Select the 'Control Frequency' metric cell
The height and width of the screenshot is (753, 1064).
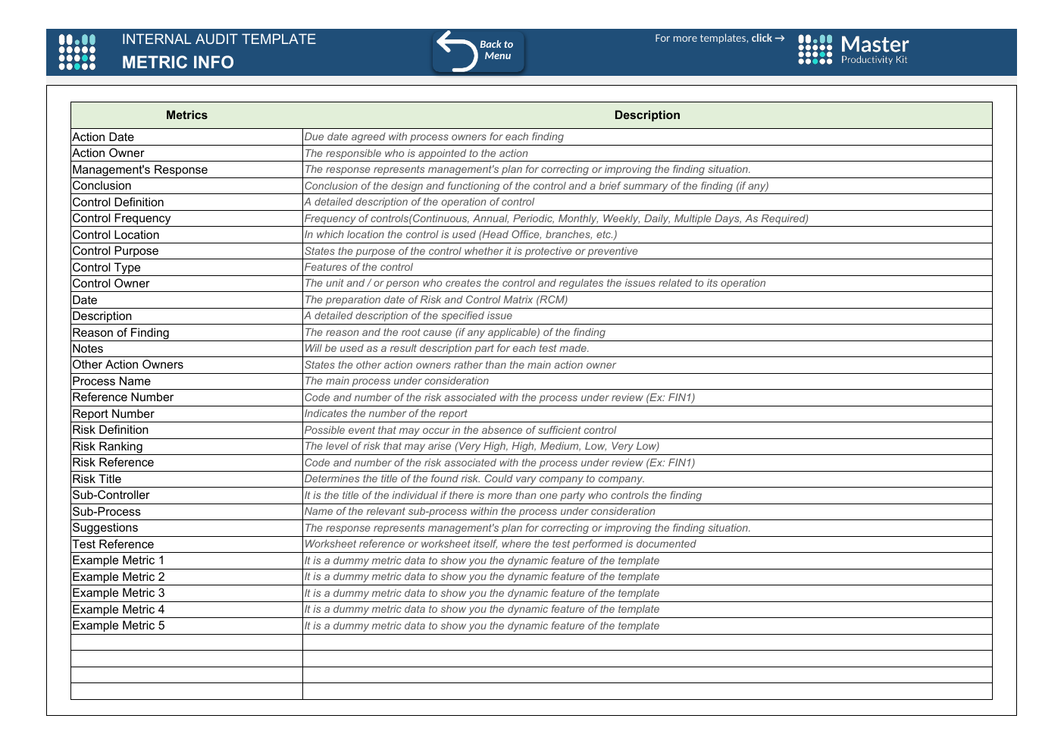[x=186, y=218]
